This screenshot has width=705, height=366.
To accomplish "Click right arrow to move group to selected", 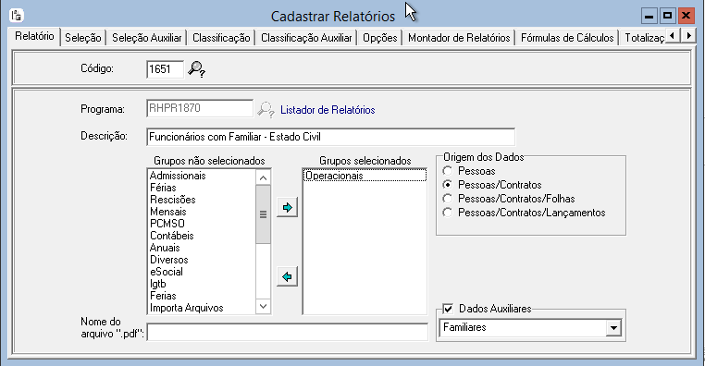I will click(288, 207).
